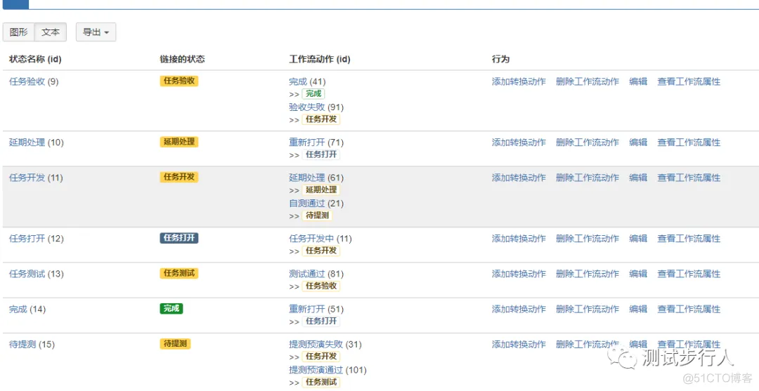The width and height of the screenshot is (759, 391).
Task: Open the 验收失败 (91) transition
Action: (x=316, y=107)
